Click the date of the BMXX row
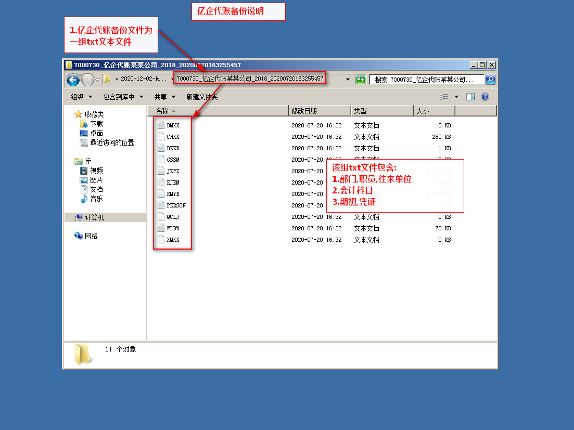The height and width of the screenshot is (430, 574). [316, 125]
